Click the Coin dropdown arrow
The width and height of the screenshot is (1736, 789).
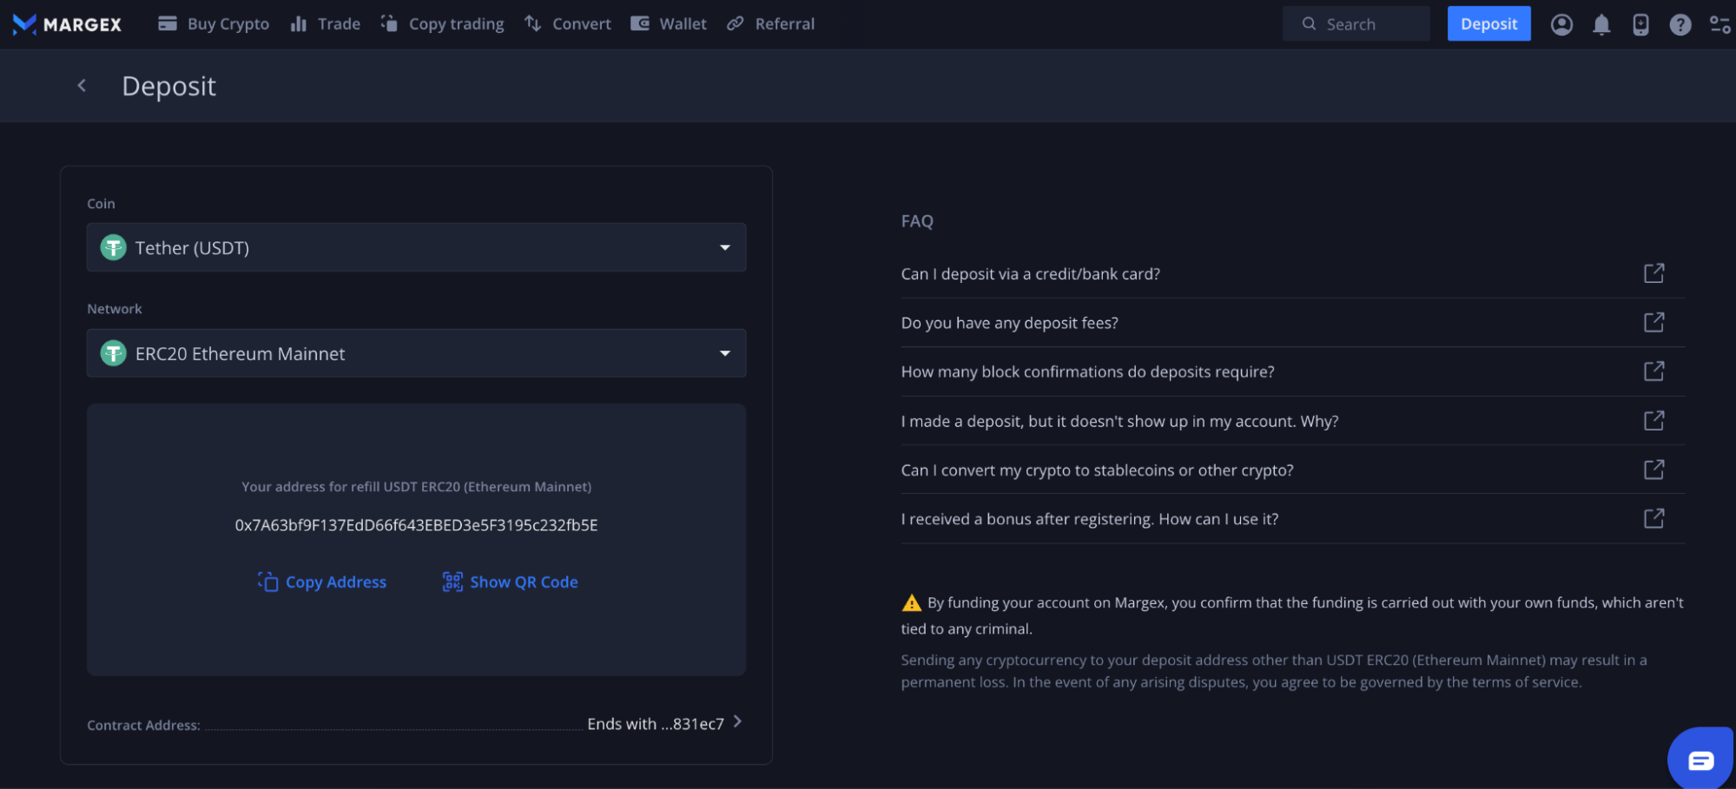(725, 247)
